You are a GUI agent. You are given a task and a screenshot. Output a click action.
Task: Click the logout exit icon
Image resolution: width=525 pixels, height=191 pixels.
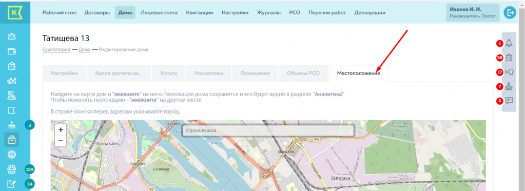(510, 13)
